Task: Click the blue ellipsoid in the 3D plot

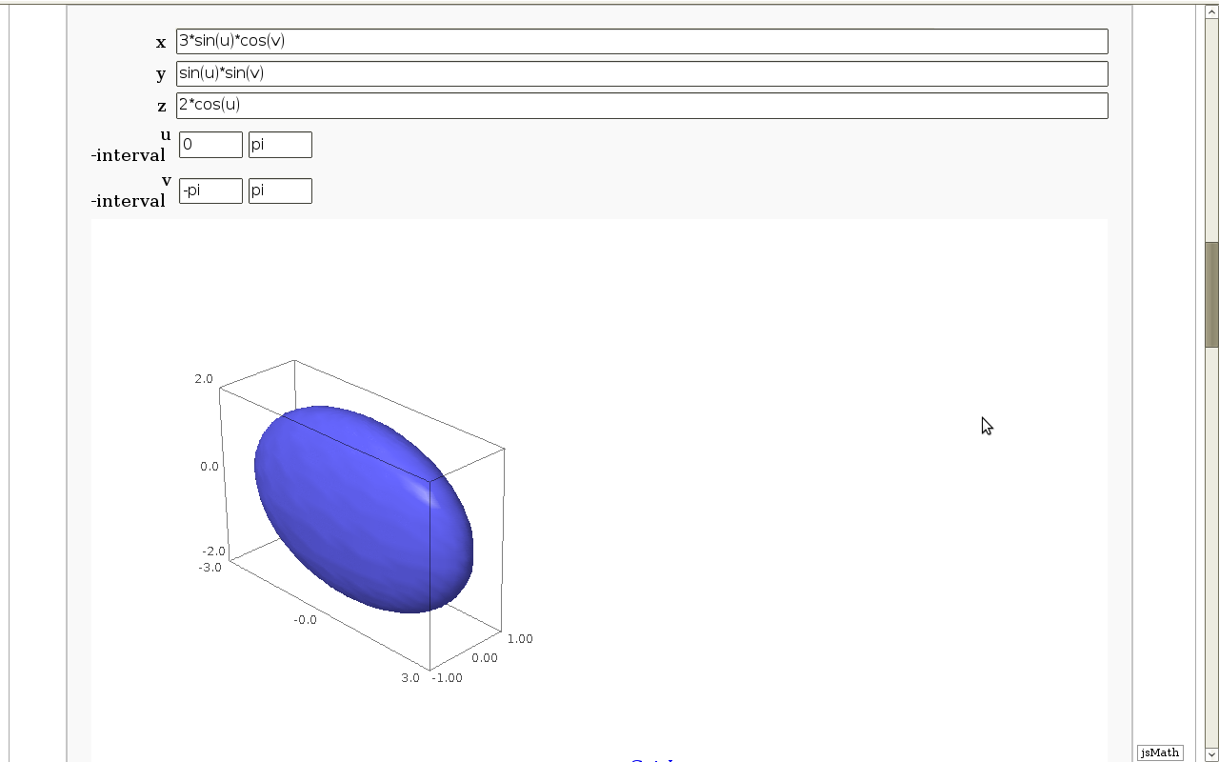Action: pos(352,514)
